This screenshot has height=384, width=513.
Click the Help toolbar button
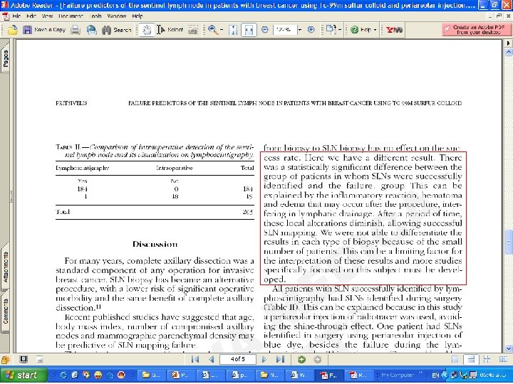click(361, 30)
